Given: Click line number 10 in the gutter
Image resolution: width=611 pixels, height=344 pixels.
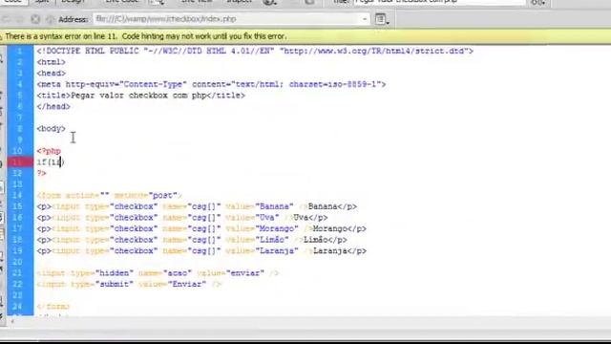Looking at the screenshot, I should (17, 151).
